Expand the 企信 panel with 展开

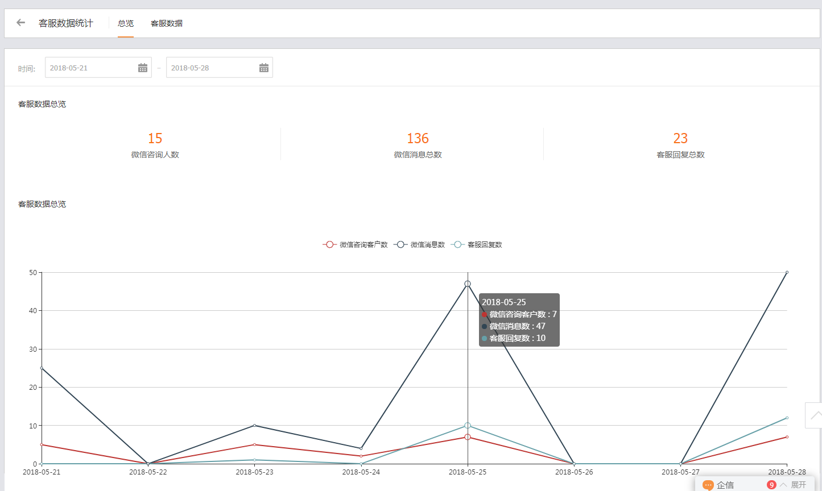click(798, 485)
